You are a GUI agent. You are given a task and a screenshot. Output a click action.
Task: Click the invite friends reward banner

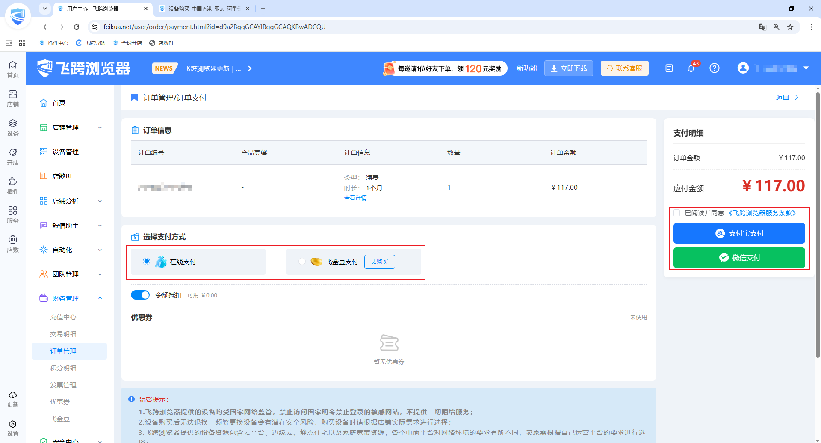(x=445, y=68)
